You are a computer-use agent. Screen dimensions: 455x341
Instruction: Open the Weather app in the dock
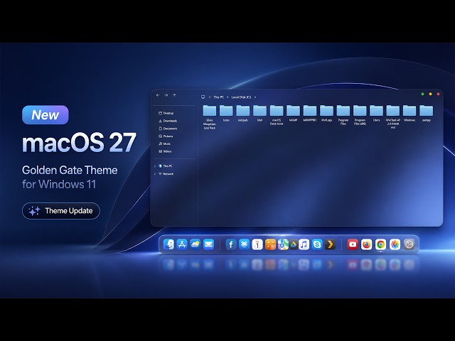196,244
